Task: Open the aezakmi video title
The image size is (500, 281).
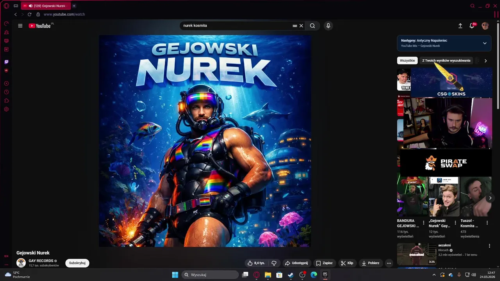Action: pyautogui.click(x=445, y=245)
